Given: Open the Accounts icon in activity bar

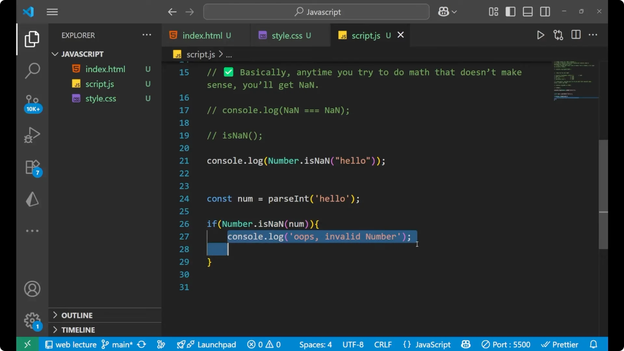Looking at the screenshot, I should 32,289.
